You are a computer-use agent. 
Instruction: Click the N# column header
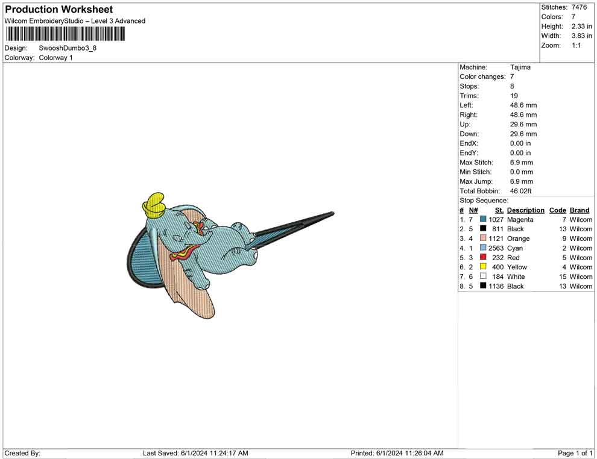(473, 210)
